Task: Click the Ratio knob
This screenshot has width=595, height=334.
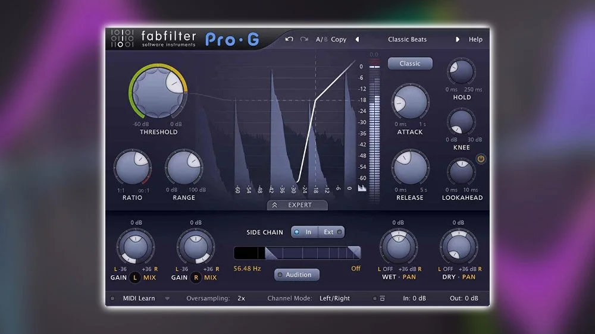Action: [133, 168]
